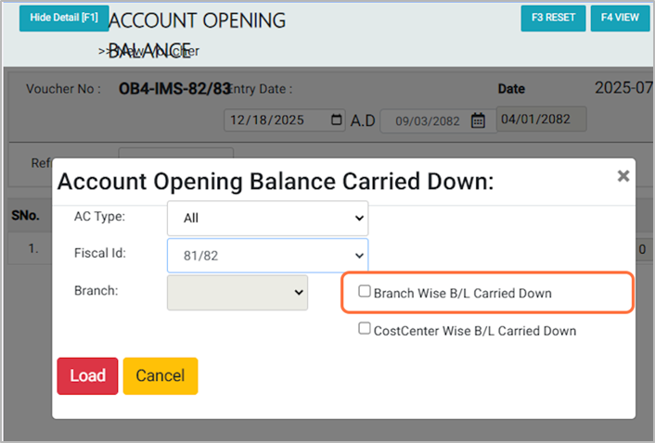Expand the Branch dropdown
The image size is (655, 443).
(x=238, y=292)
